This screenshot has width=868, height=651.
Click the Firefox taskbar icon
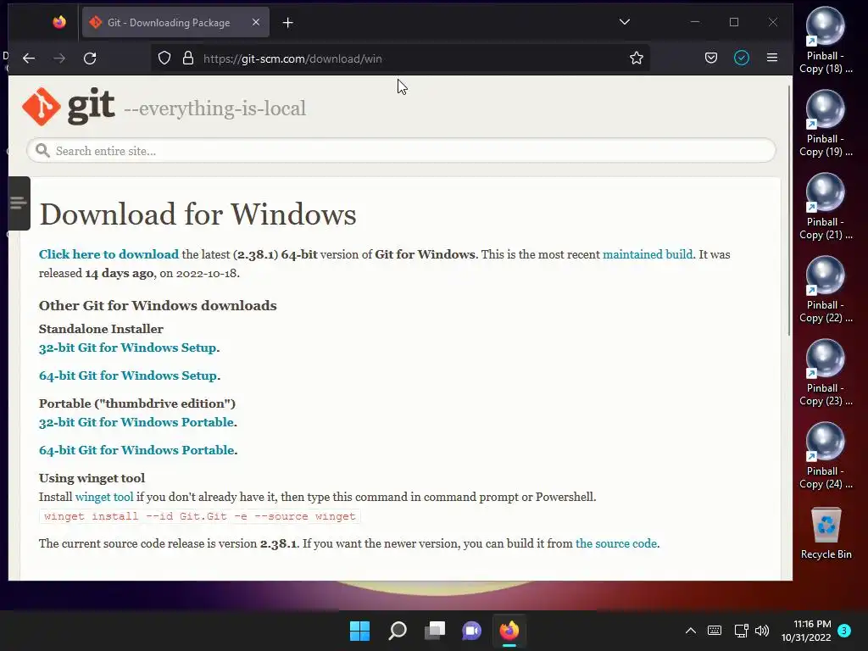[509, 631]
